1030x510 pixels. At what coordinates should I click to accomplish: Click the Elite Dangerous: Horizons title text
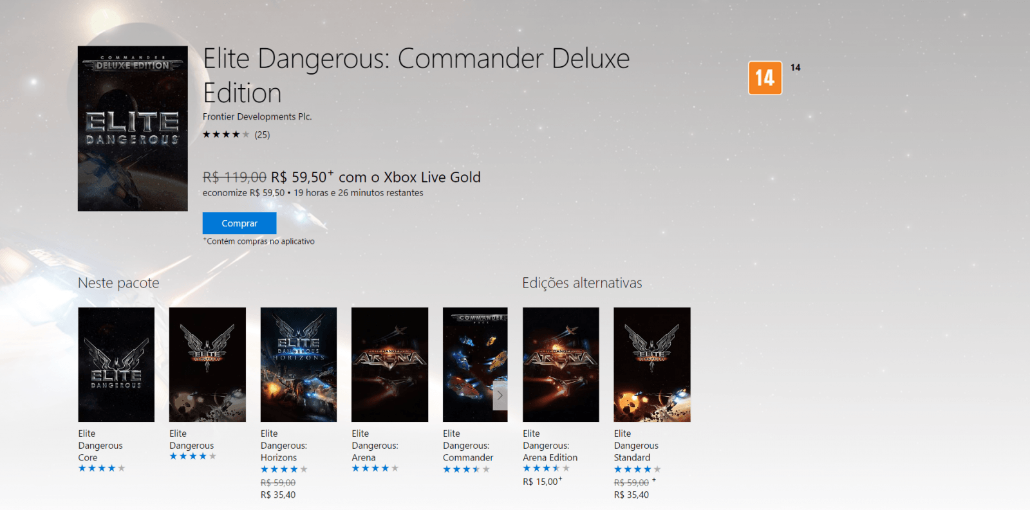[284, 446]
